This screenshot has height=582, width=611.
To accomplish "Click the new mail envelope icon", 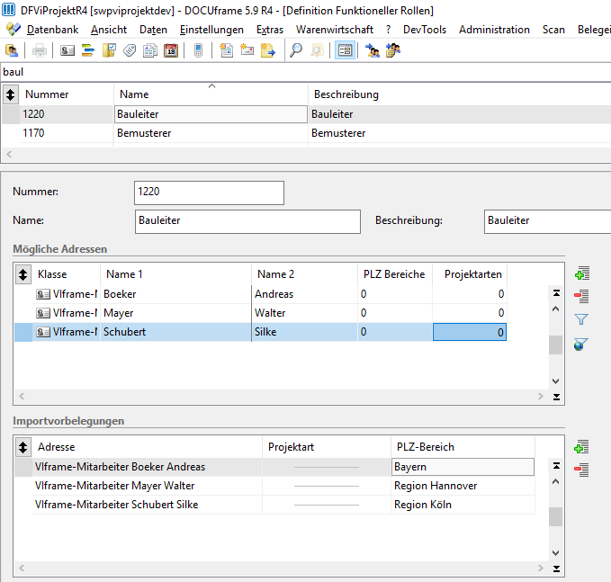I will (x=247, y=50).
